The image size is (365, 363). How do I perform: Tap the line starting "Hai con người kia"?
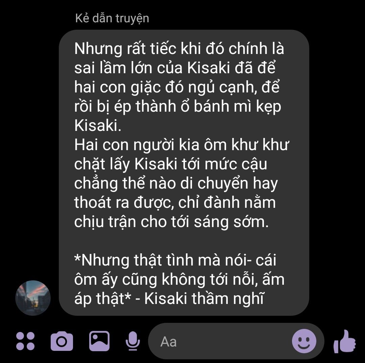pyautogui.click(x=181, y=145)
